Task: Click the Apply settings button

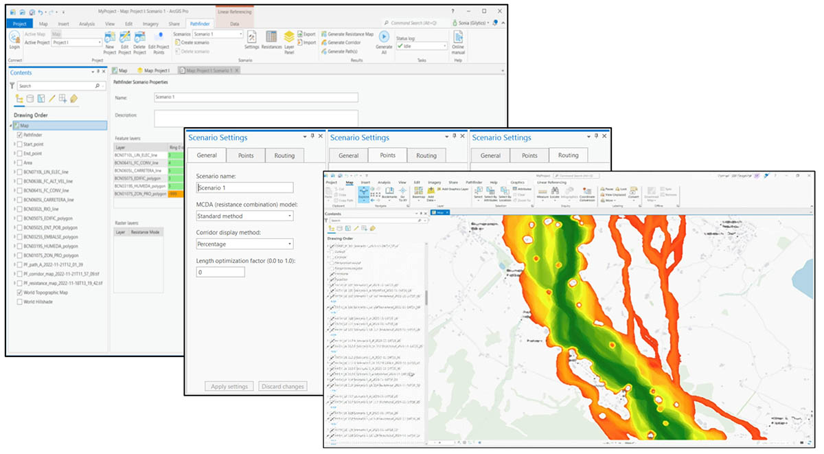Action: tap(230, 386)
